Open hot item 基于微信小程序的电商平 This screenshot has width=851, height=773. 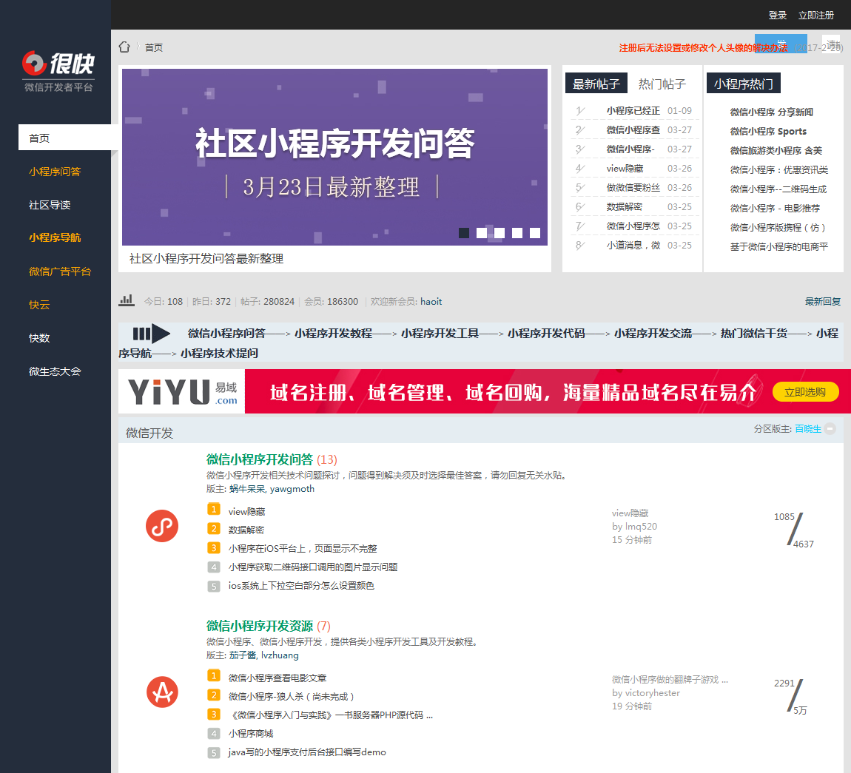[x=778, y=246]
